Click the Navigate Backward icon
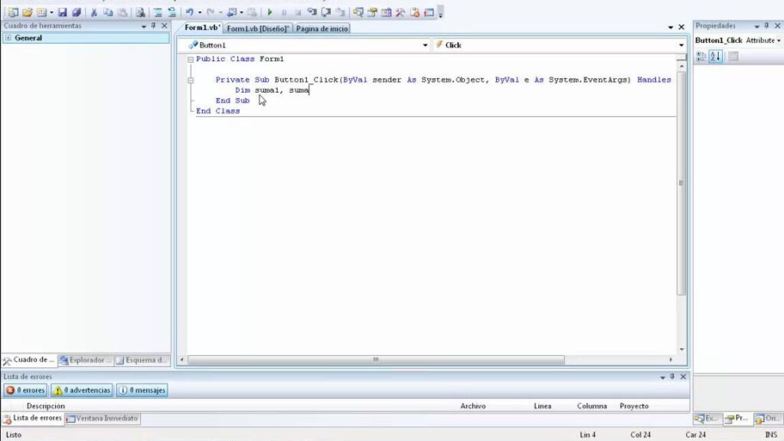This screenshot has height=441, width=784. [x=232, y=12]
